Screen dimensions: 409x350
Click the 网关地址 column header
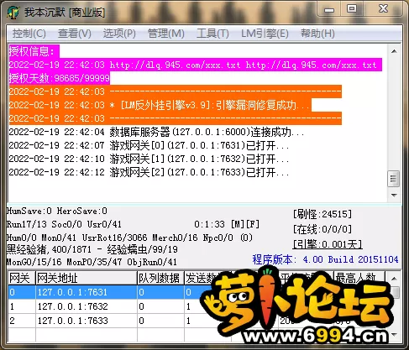(x=87, y=278)
